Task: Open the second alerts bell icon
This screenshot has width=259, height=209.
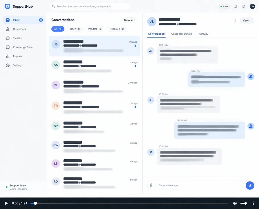Action: [x=244, y=7]
